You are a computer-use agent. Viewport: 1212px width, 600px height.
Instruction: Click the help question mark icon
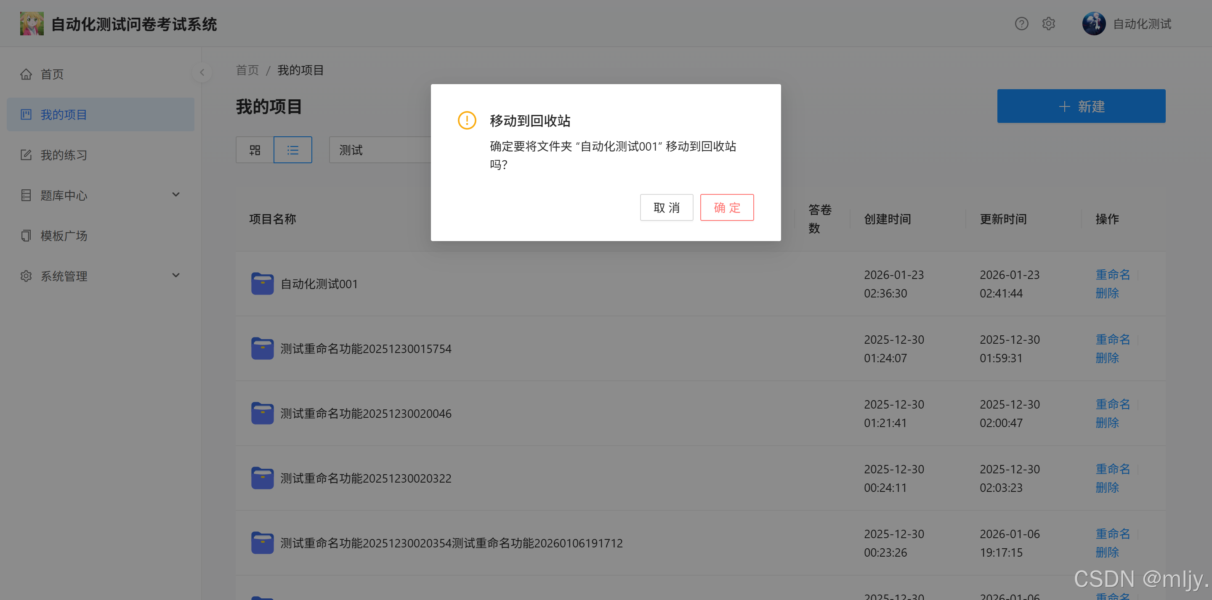click(x=1021, y=24)
